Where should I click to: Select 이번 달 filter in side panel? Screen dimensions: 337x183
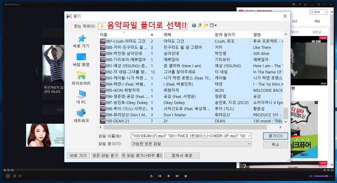tap(317, 32)
